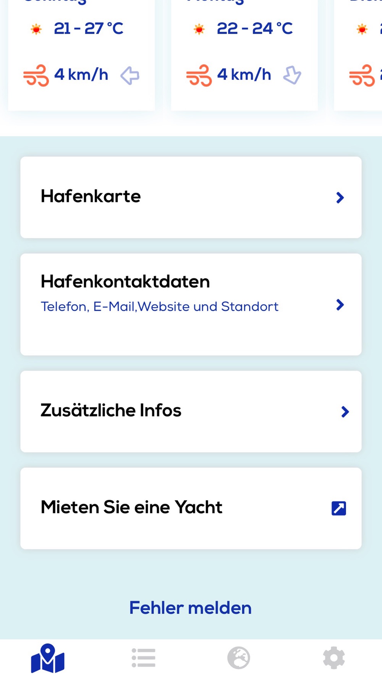Image resolution: width=382 pixels, height=680 pixels.
Task: Switch to the list view tab
Action: point(143,658)
